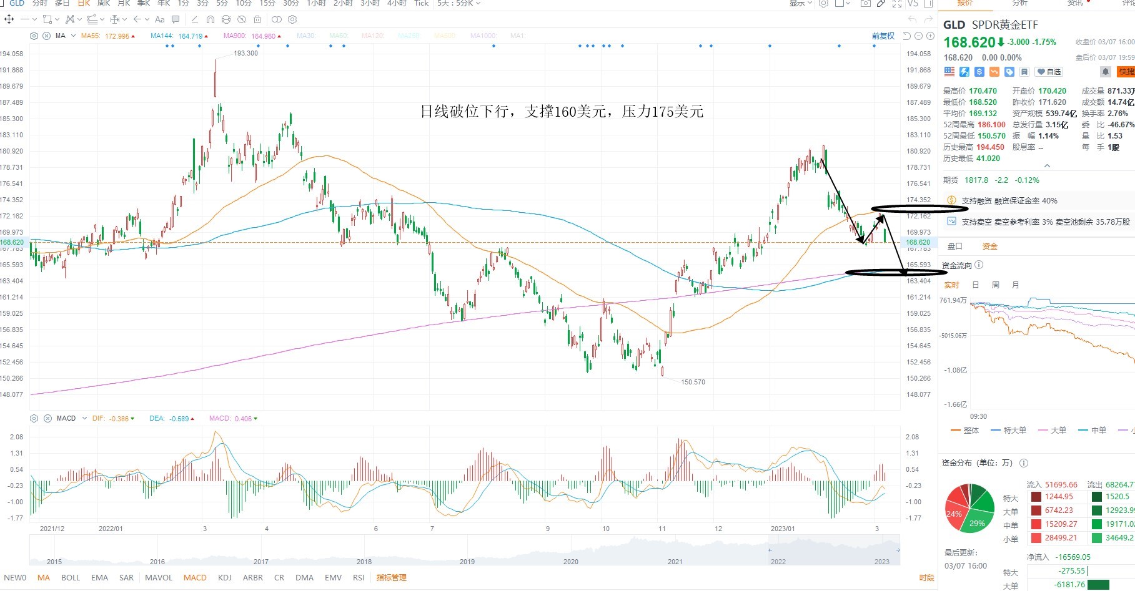Remove the MACD indicator with X icon
Image resolution: width=1135 pixels, height=591 pixels.
pos(46,418)
